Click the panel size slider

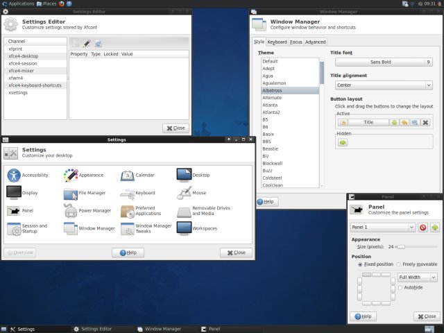point(416,246)
